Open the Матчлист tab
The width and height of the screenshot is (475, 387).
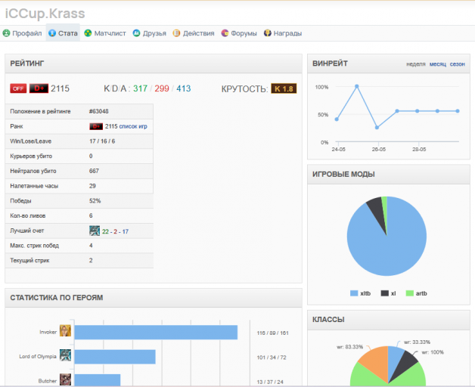coord(105,33)
